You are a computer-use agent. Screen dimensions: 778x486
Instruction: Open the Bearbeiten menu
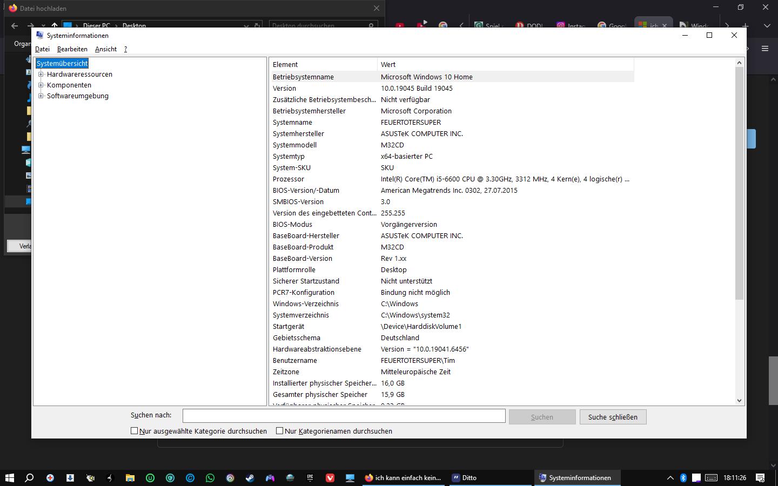(x=72, y=49)
